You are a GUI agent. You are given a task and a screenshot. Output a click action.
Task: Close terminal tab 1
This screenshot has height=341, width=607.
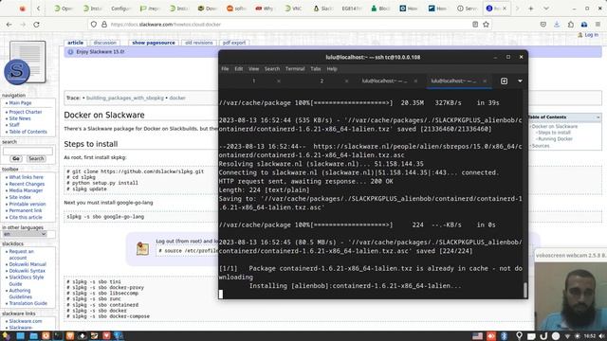pyautogui.click(x=279, y=81)
